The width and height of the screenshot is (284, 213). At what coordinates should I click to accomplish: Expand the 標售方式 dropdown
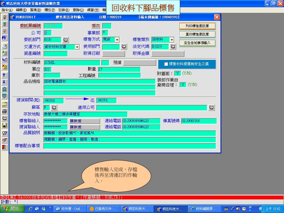pyautogui.click(x=117, y=40)
